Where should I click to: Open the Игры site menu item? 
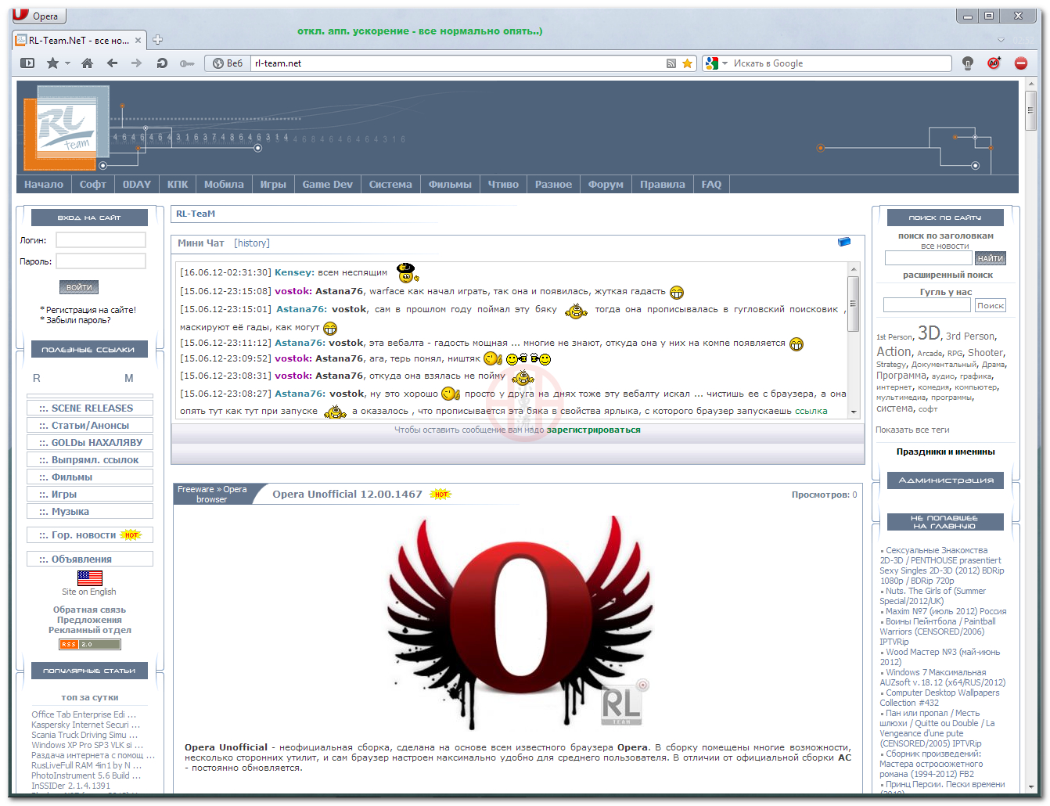pyautogui.click(x=273, y=185)
